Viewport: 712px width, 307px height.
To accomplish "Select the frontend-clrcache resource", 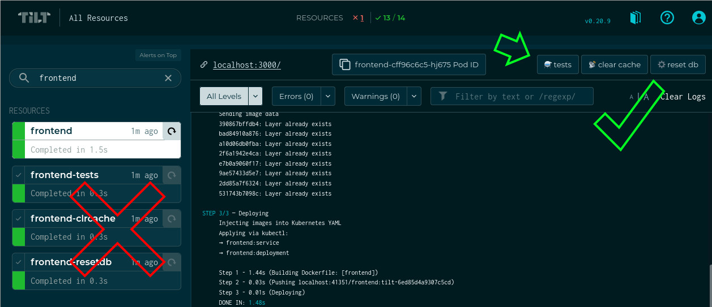I will click(96, 227).
